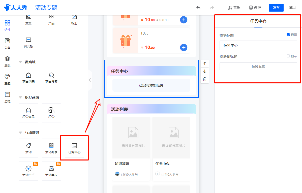Click the 人人秀 logo

pos(15,8)
